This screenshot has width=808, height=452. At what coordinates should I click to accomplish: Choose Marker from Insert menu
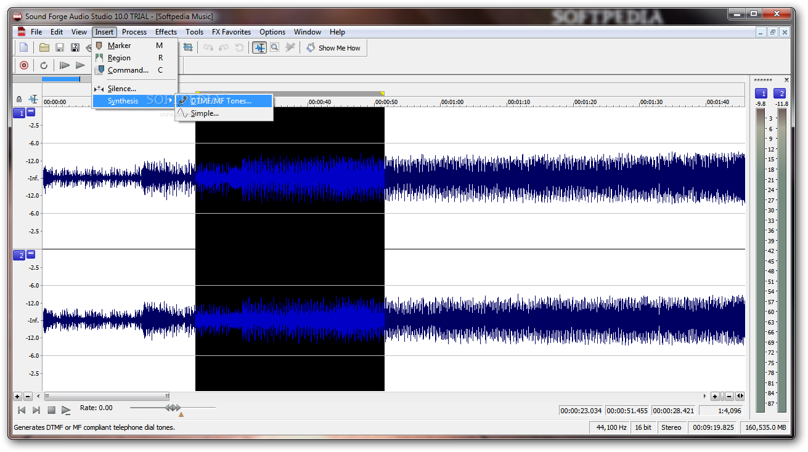pyautogui.click(x=135, y=46)
